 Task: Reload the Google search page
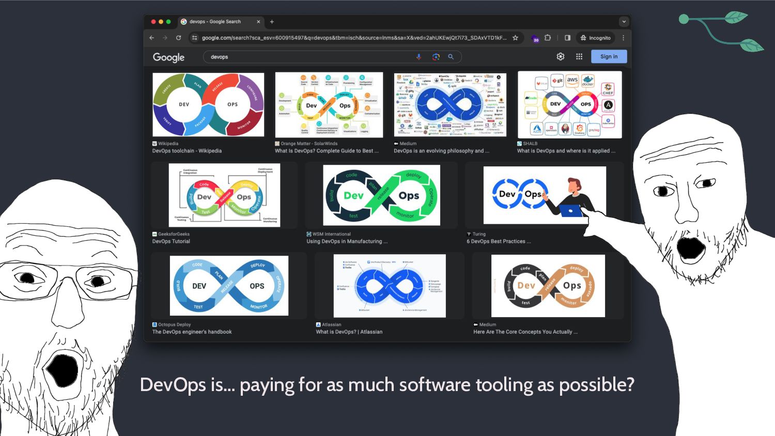179,38
